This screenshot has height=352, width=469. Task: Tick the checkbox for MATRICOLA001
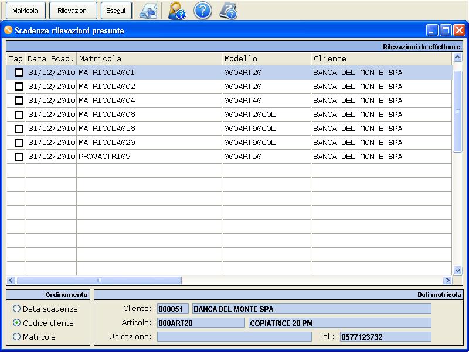pos(19,73)
